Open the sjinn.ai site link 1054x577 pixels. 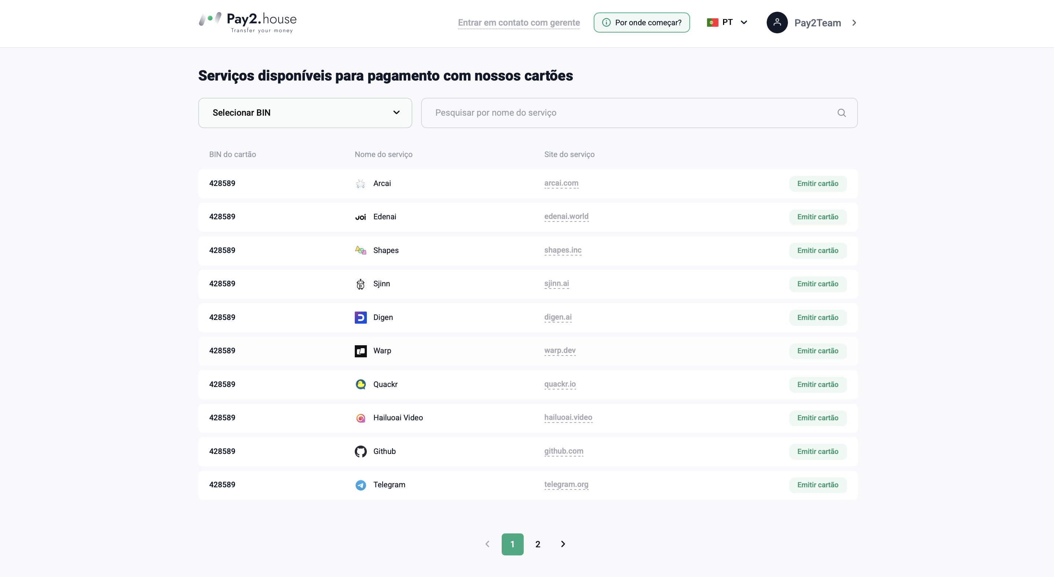pyautogui.click(x=556, y=284)
